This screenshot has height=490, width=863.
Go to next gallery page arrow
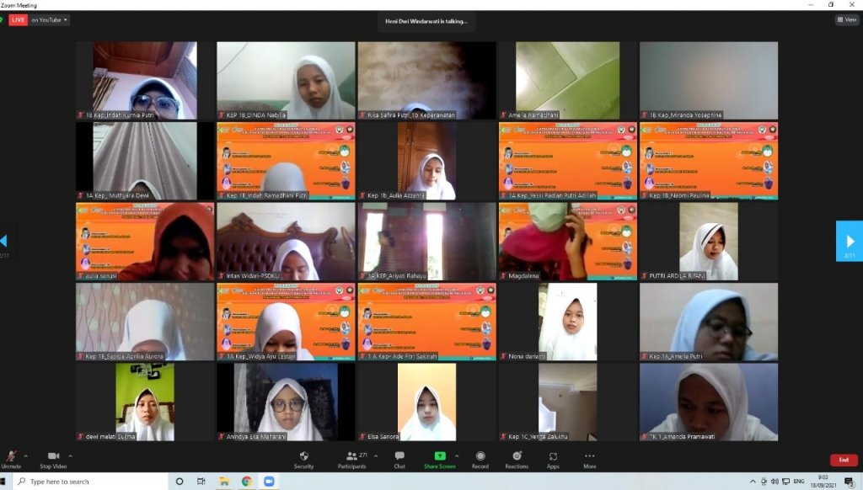click(x=849, y=241)
